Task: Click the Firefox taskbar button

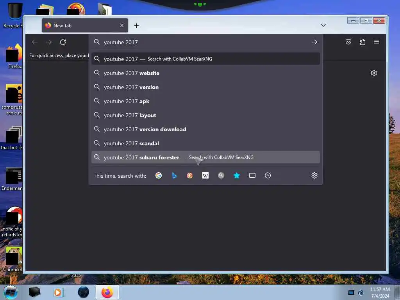Action: click(107, 292)
